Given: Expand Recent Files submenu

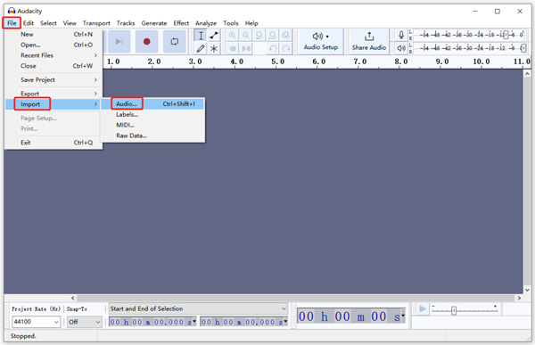Looking at the screenshot, I should [x=53, y=55].
